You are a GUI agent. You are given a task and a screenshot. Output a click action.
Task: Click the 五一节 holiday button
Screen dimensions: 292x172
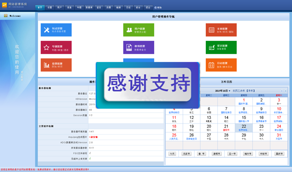click(x=232, y=154)
